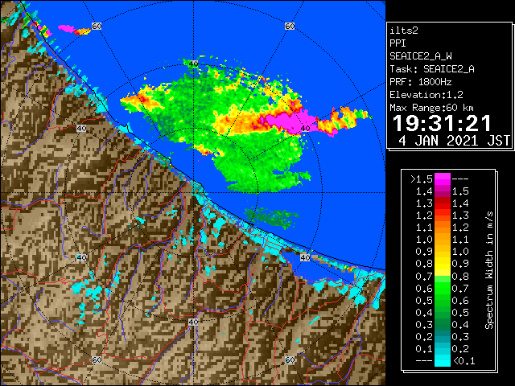Click the radar name text ilts2

(404, 31)
